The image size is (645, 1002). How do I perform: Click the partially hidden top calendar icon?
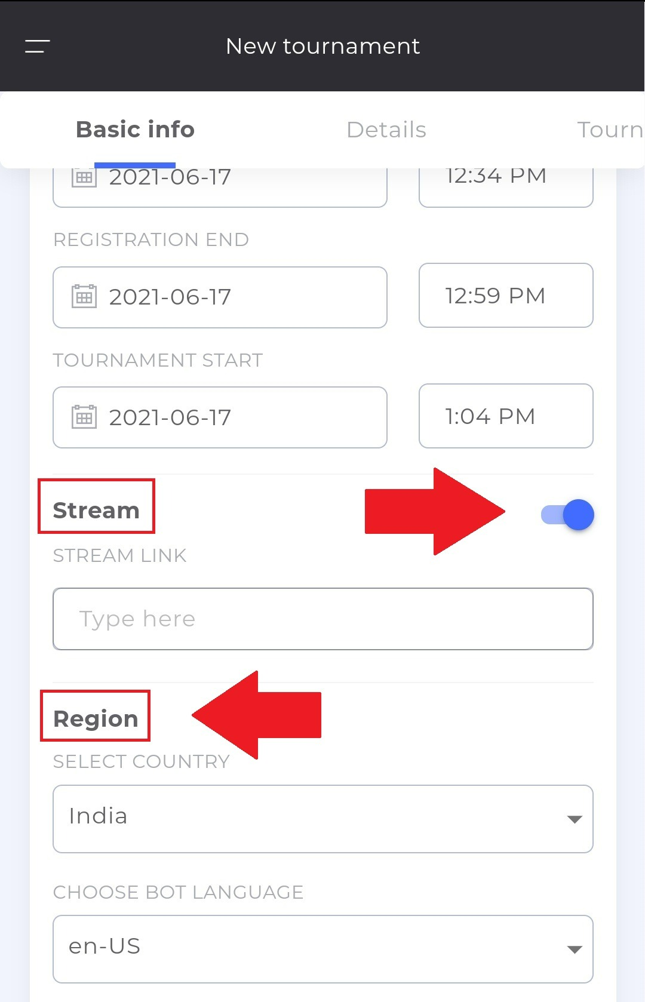84,178
